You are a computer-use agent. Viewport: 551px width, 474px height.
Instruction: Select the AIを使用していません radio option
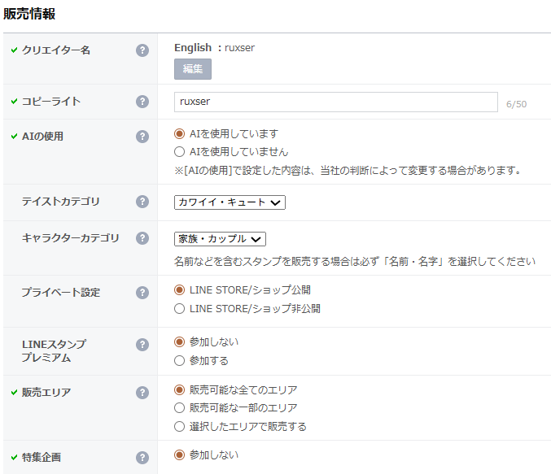pyautogui.click(x=180, y=151)
